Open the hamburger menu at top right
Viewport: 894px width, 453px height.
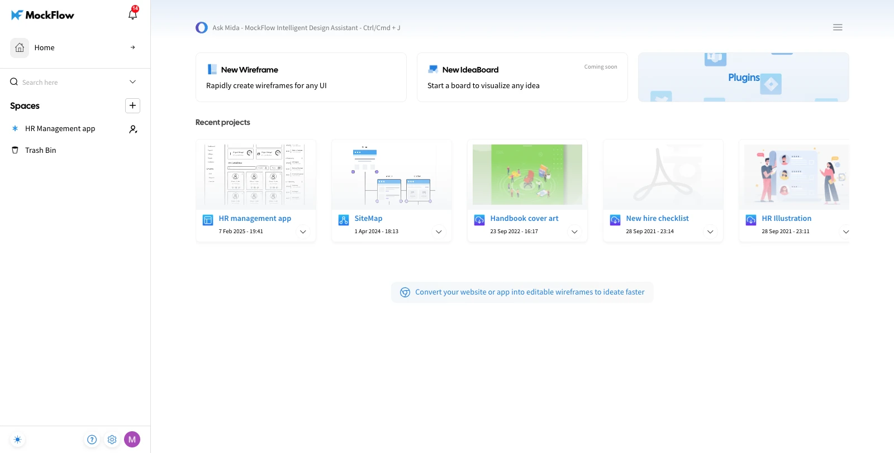click(838, 27)
